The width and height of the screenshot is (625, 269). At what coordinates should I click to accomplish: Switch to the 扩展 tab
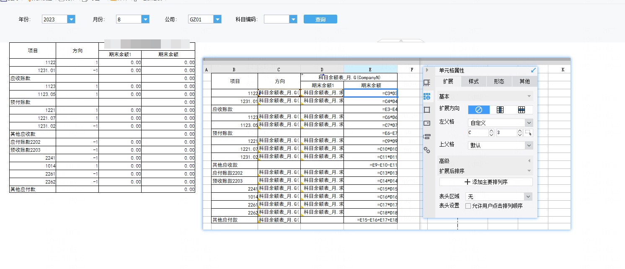(448, 81)
